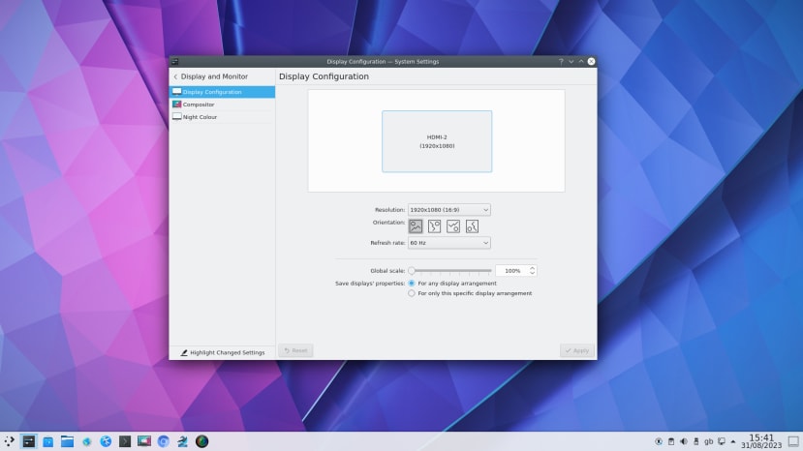The height and width of the screenshot is (451, 803).
Task: Open the Resolution dropdown
Action: (449, 210)
